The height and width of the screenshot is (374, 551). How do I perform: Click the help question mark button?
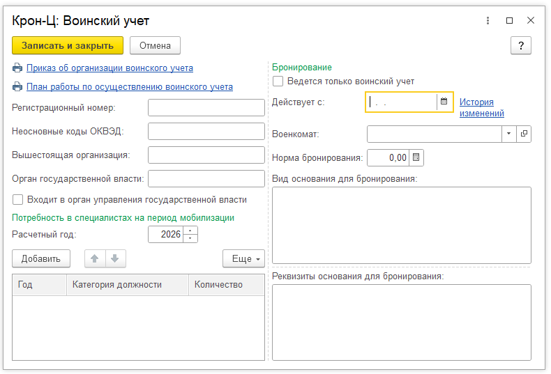[x=521, y=45]
